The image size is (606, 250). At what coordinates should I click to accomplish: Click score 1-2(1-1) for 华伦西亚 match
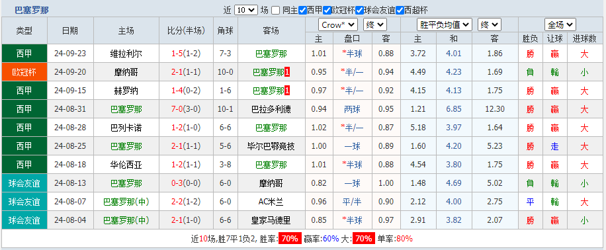point(186,165)
